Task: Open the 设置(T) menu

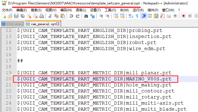Action: click(x=95, y=10)
